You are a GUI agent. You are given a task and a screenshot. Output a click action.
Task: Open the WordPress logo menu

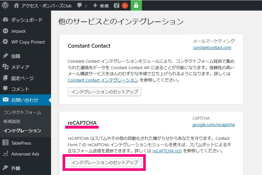[5, 5]
